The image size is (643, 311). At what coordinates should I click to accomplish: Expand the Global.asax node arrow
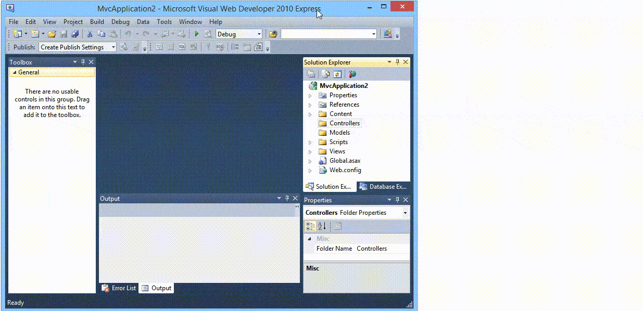click(310, 161)
